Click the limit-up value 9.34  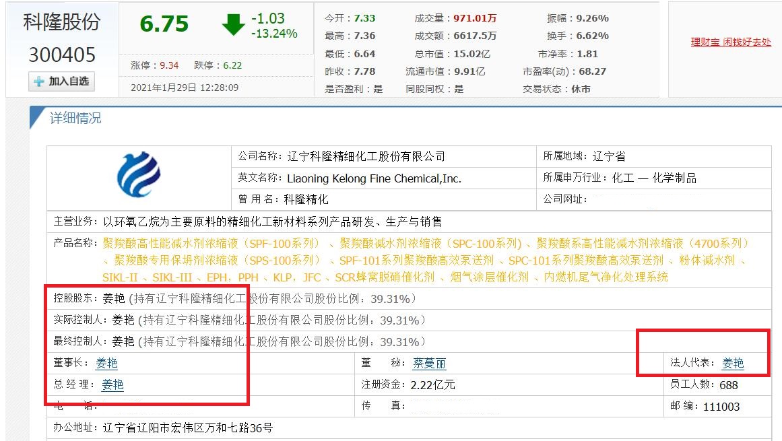(x=169, y=65)
